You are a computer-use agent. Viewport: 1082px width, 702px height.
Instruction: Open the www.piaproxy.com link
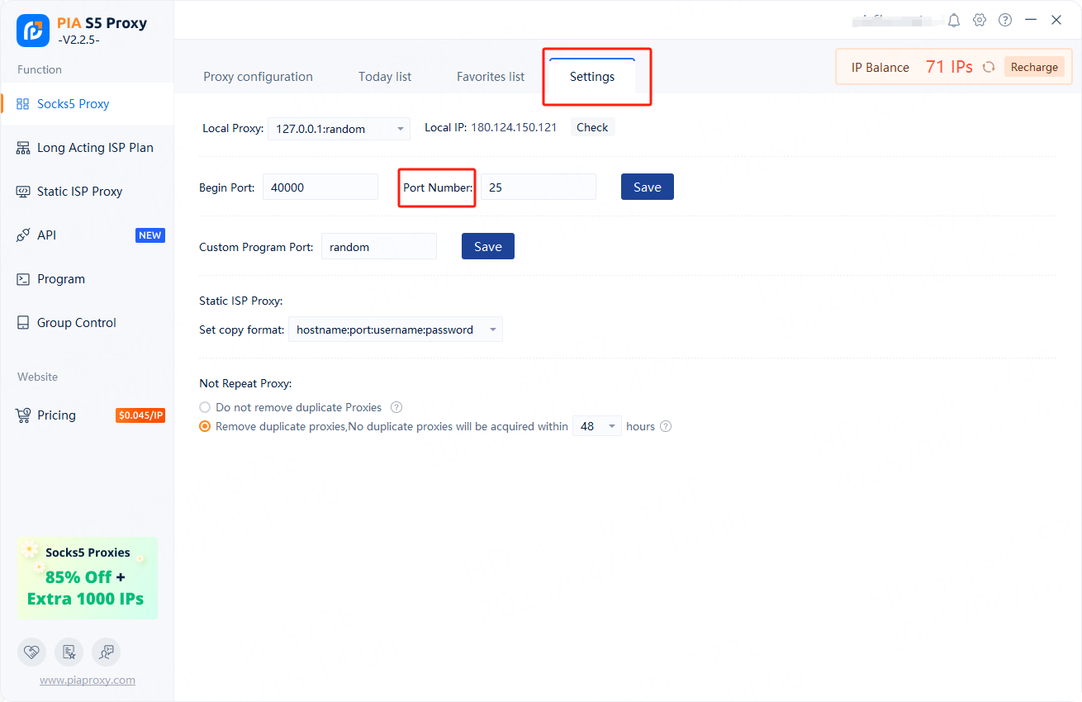(88, 681)
